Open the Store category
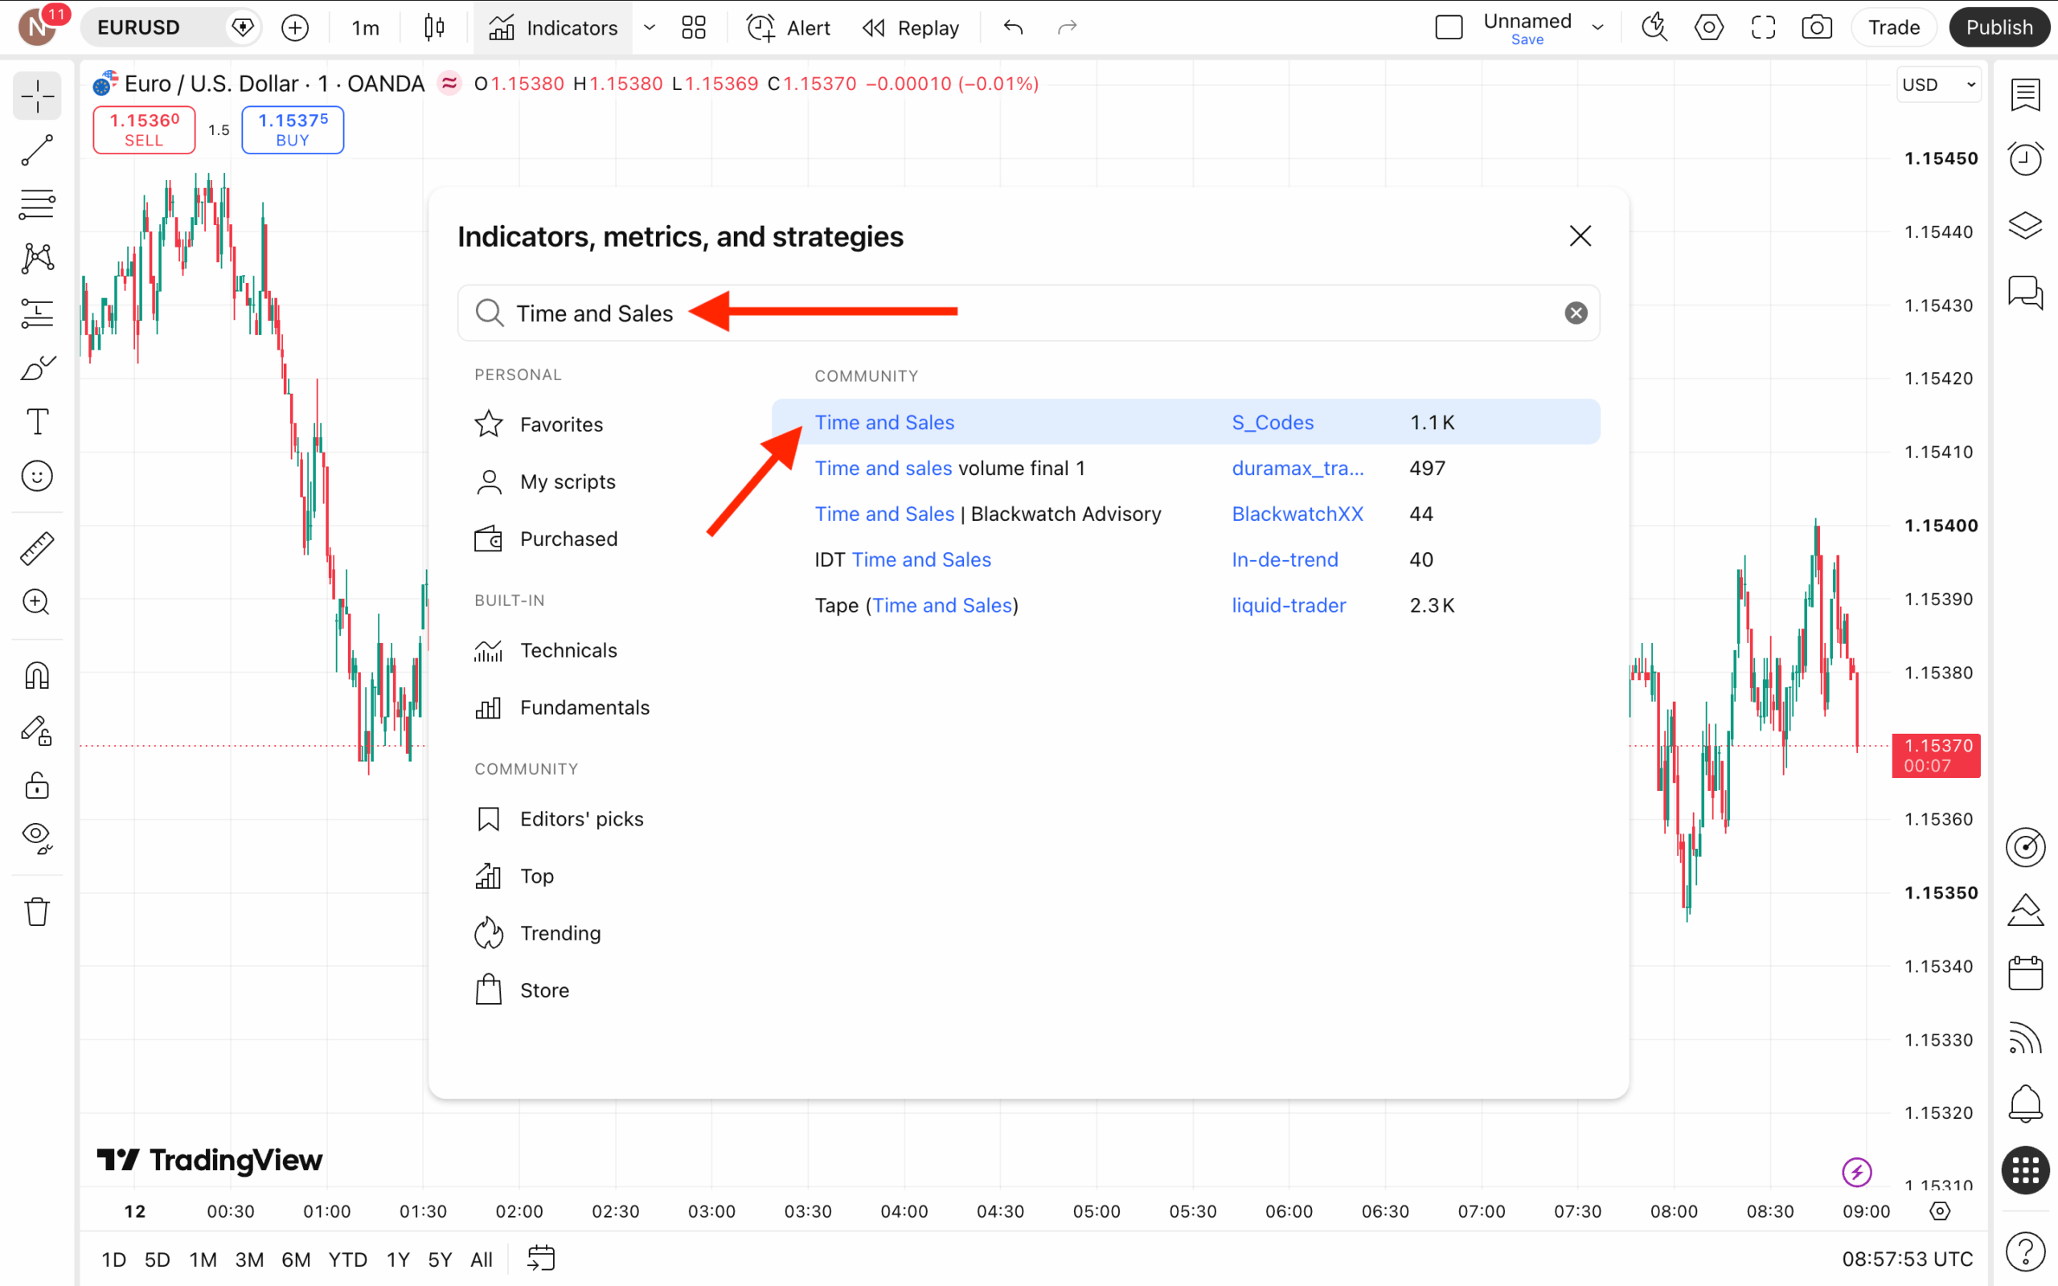2058x1286 pixels. pyautogui.click(x=521, y=990)
